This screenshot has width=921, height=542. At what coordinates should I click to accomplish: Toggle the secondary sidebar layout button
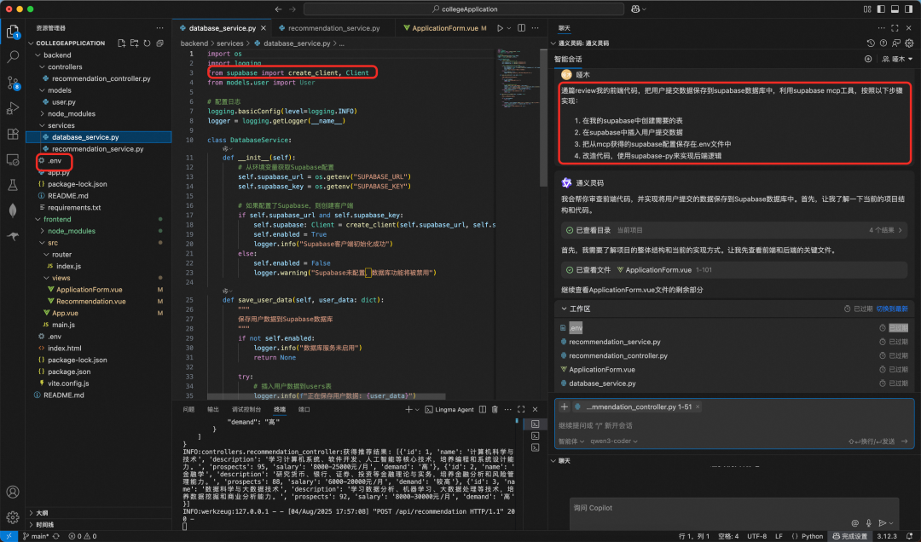click(x=909, y=9)
